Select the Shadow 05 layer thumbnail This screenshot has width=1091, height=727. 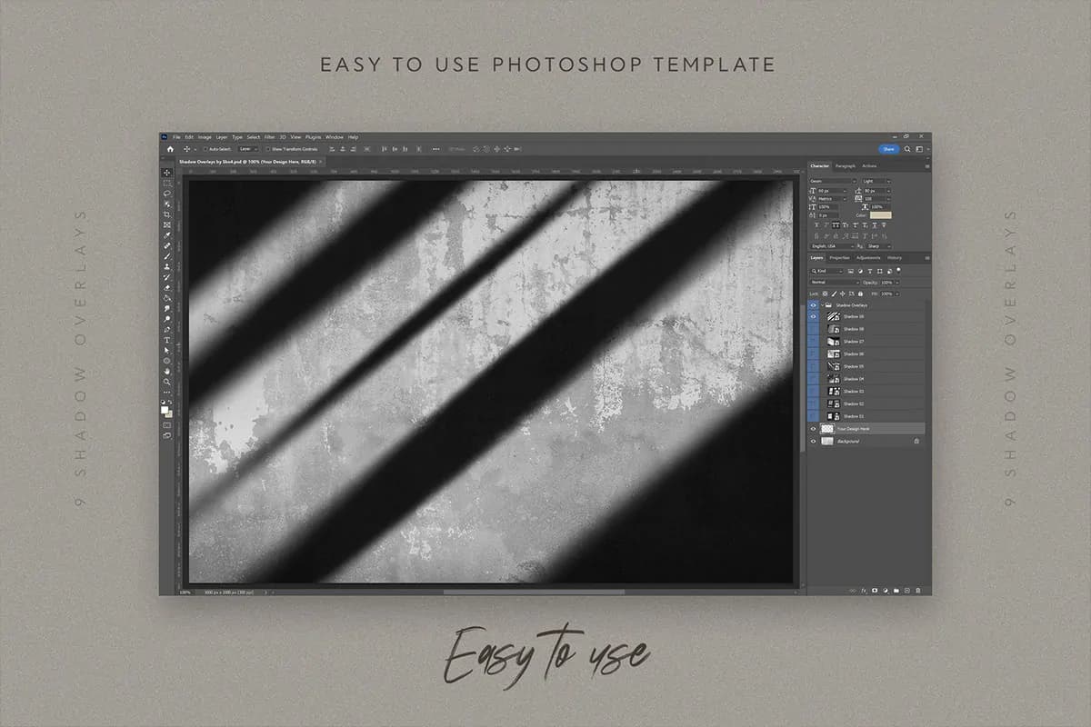833,366
